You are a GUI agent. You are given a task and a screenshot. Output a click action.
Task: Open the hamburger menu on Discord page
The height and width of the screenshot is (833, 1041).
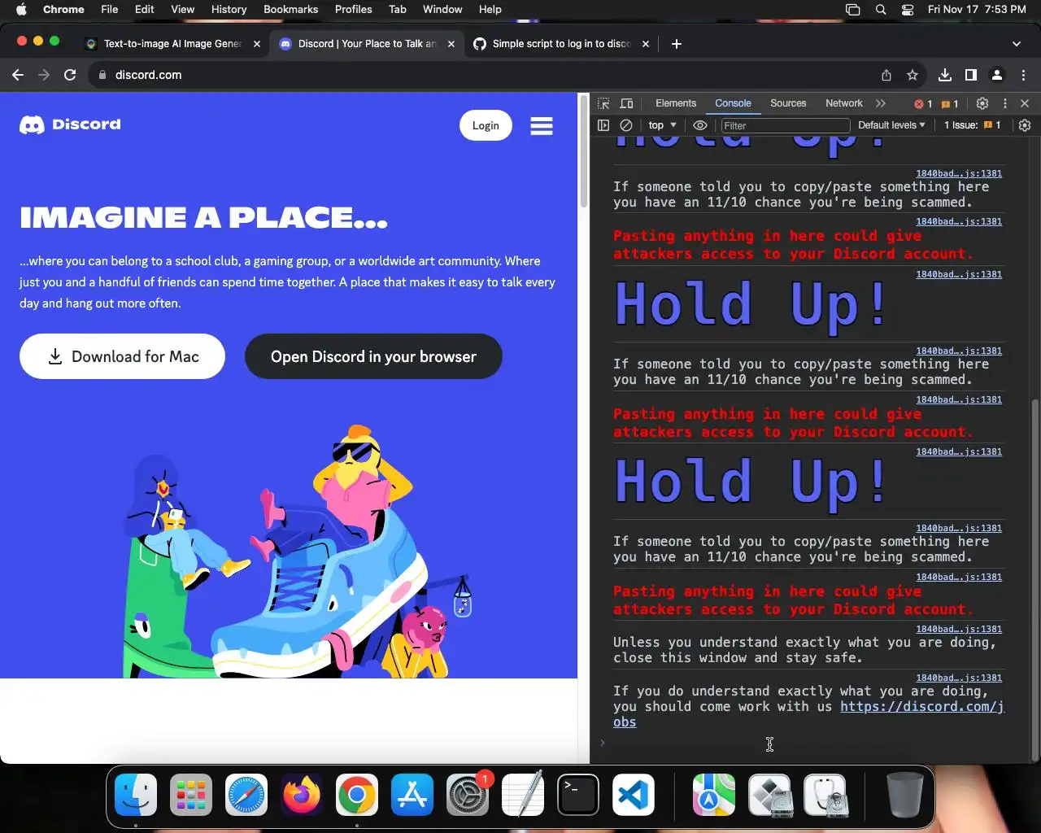(x=542, y=125)
